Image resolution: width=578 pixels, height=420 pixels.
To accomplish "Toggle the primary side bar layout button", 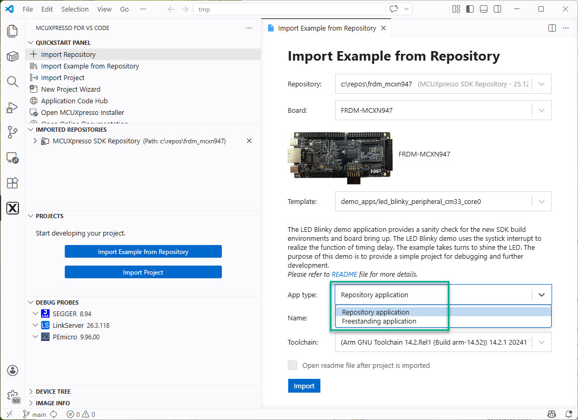I will [x=470, y=9].
